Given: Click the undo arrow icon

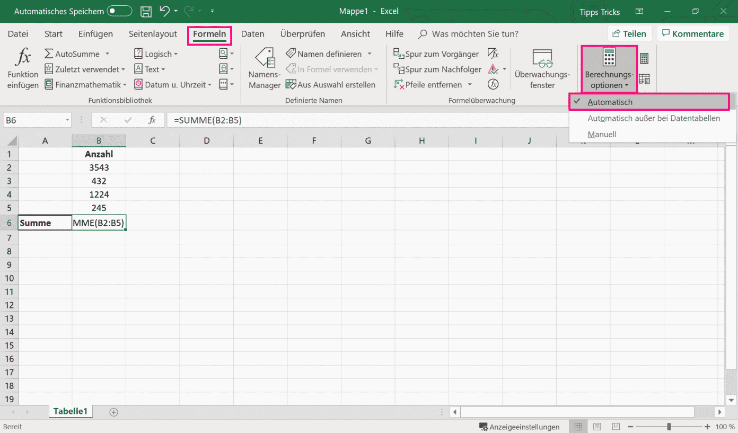Looking at the screenshot, I should coord(164,11).
